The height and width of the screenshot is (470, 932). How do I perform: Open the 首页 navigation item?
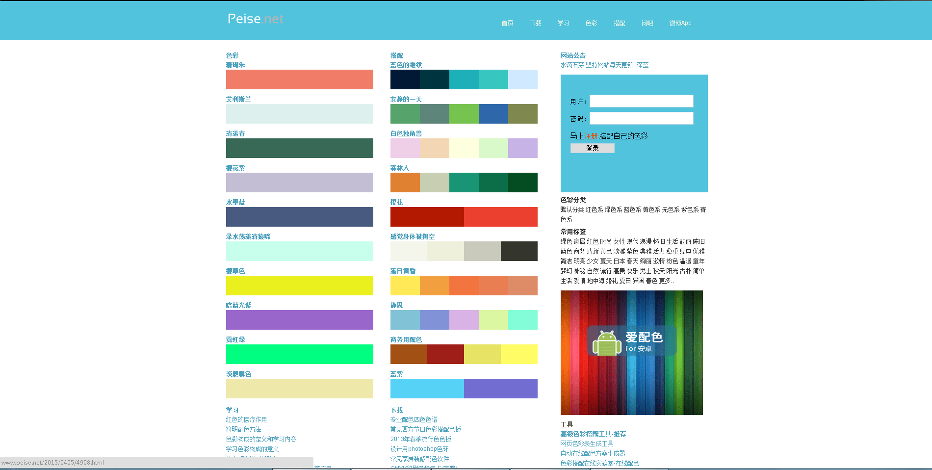507,23
